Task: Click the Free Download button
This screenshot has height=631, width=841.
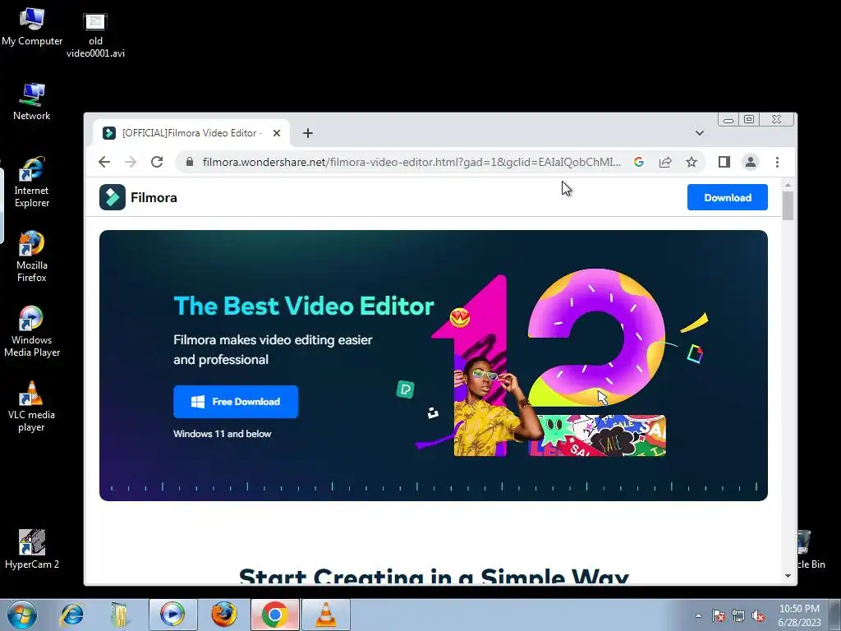Action: [236, 402]
